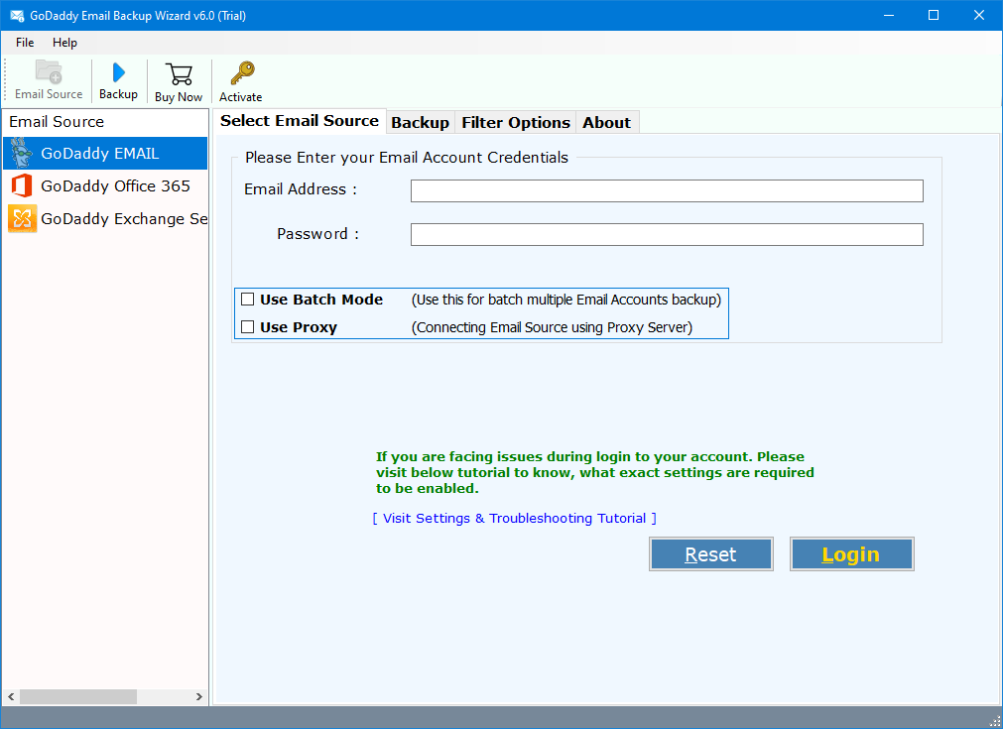Click the 'Email Address :' label

pos(300,189)
